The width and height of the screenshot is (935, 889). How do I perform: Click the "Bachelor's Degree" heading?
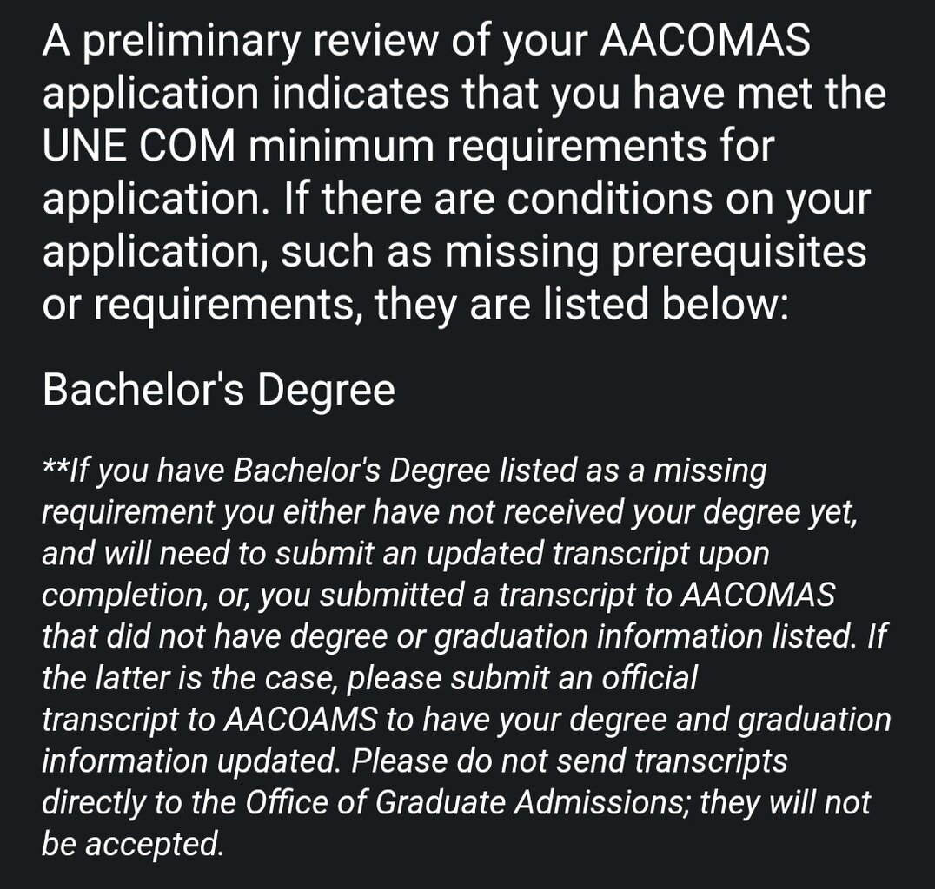[x=218, y=390]
